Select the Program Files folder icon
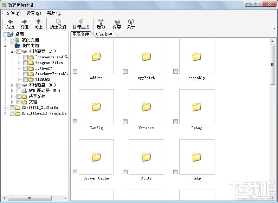 (31, 63)
